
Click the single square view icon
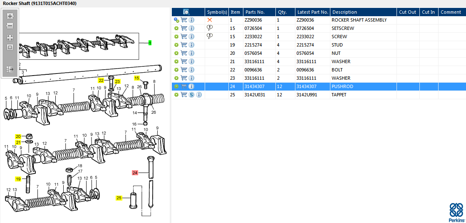(10, 47)
